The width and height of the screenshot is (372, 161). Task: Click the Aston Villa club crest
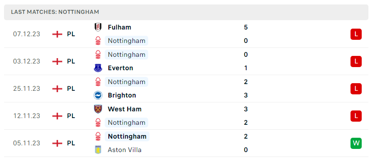[98, 150]
